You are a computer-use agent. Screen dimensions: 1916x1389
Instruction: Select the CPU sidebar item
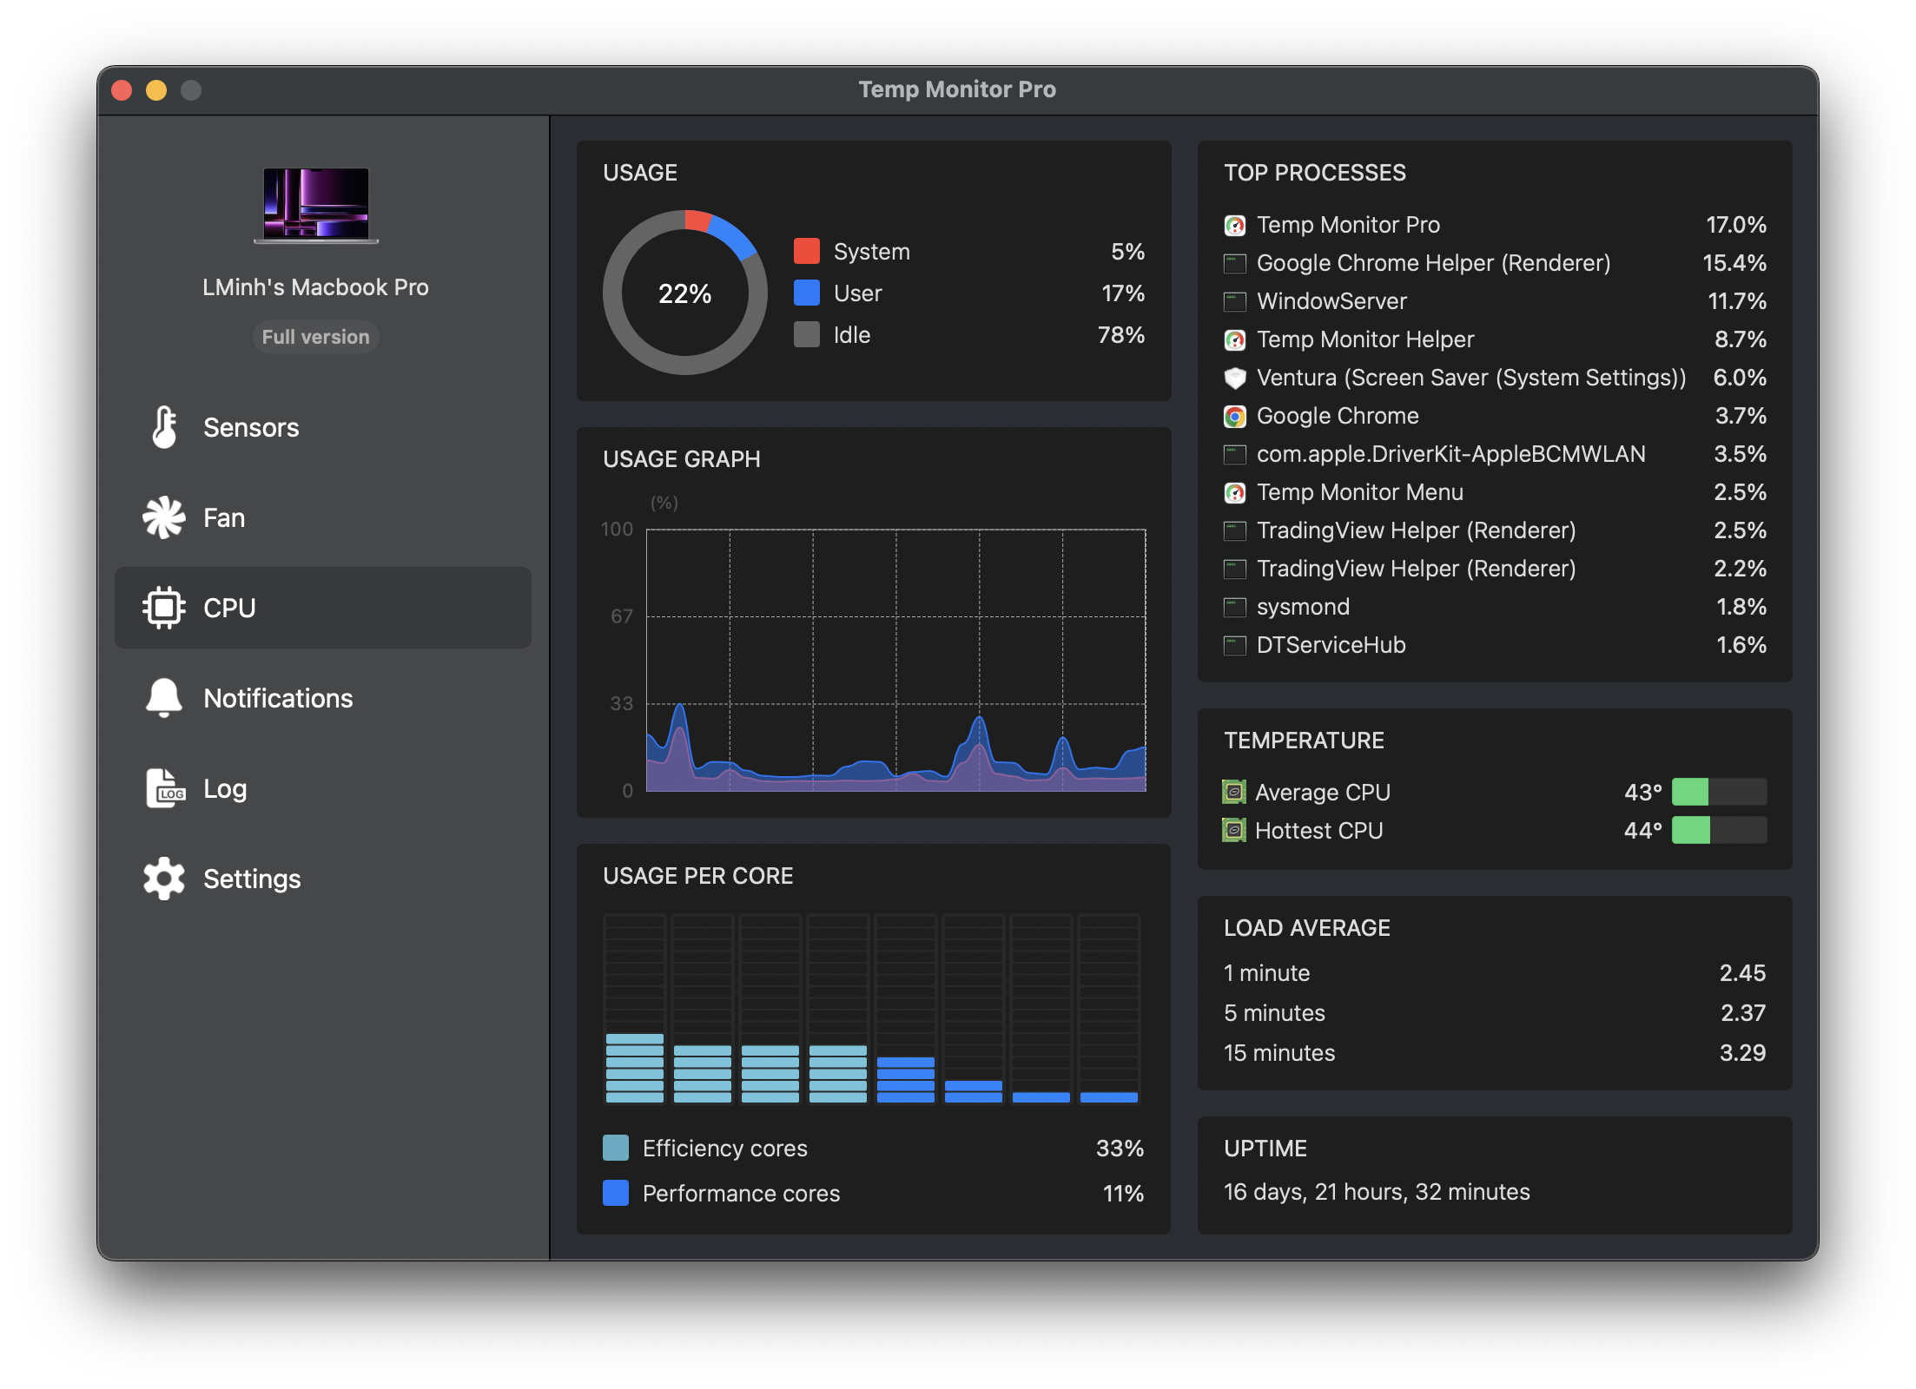(323, 608)
